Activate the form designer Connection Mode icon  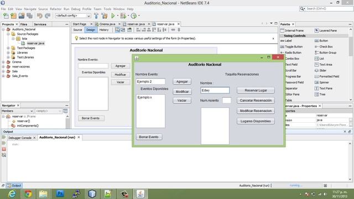coord(123,30)
